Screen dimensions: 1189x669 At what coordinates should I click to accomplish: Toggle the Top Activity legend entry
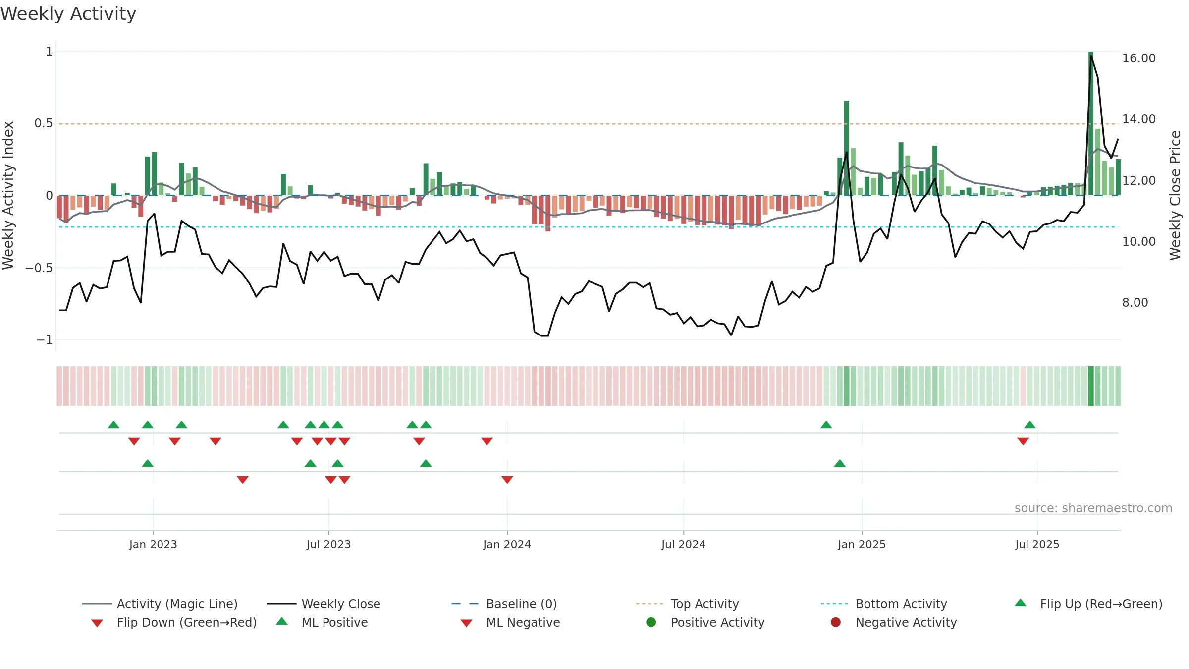pyautogui.click(x=687, y=604)
